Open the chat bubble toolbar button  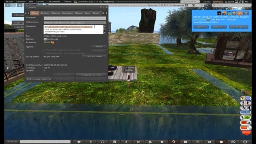[79, 142]
